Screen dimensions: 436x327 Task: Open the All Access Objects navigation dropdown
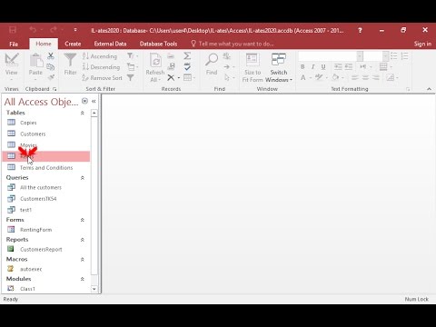coord(84,101)
